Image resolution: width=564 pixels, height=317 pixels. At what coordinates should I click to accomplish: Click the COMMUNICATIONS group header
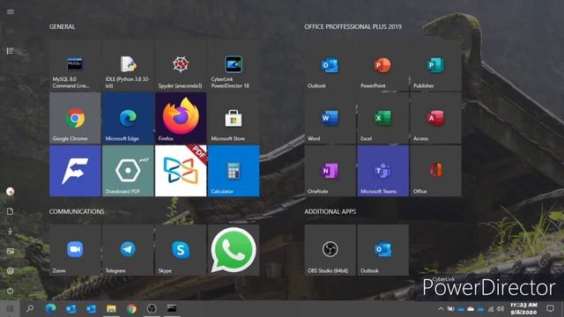point(77,211)
